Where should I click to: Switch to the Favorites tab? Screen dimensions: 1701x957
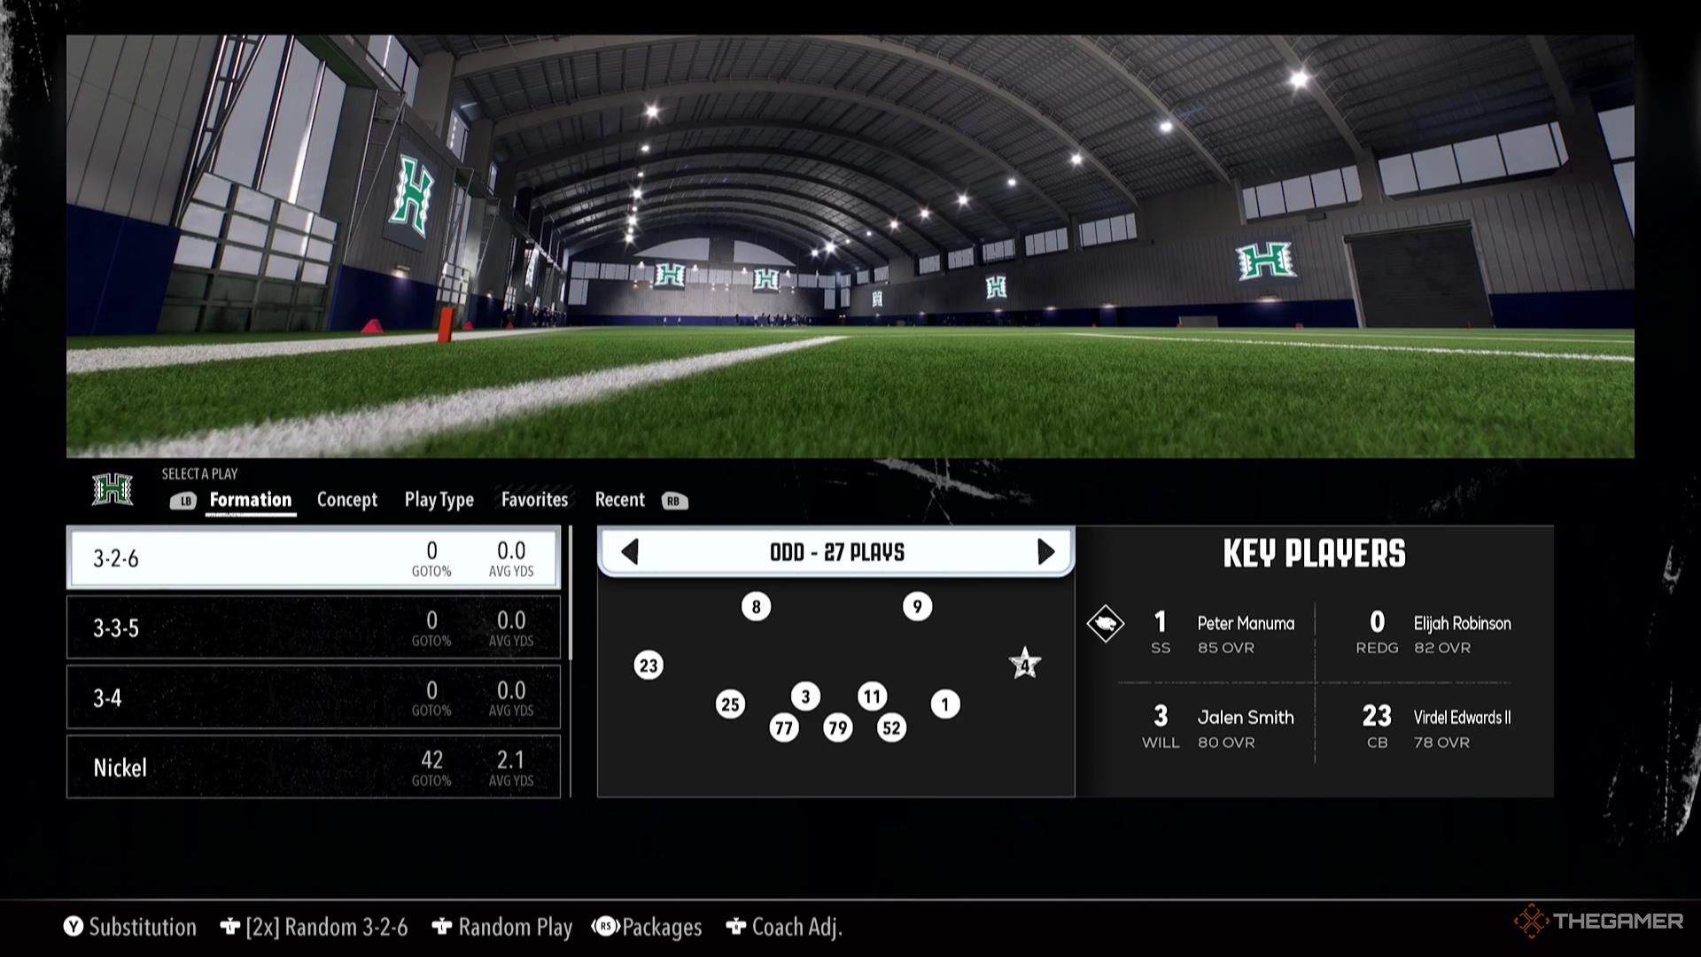[x=534, y=500]
